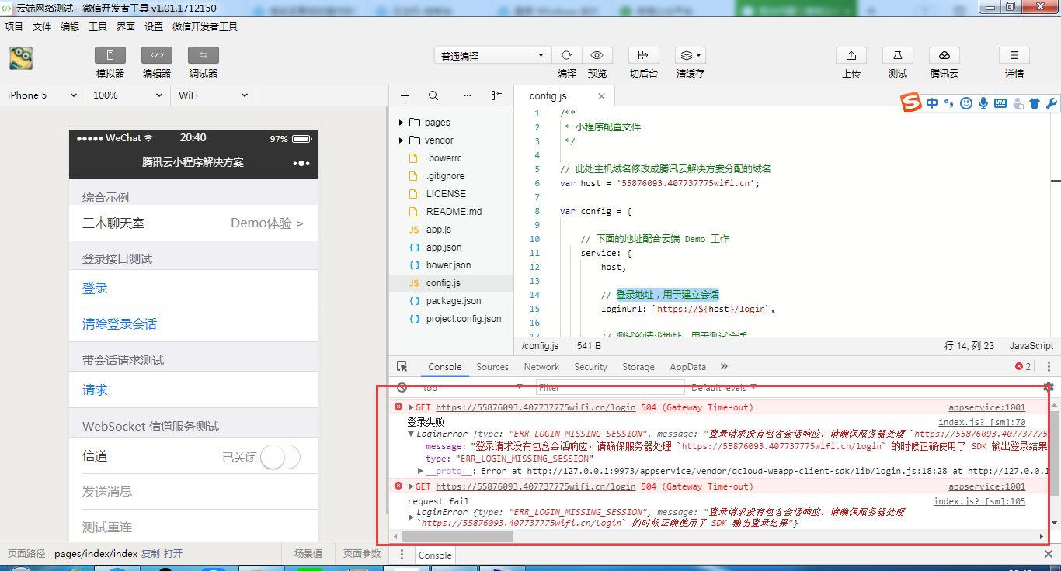This screenshot has height=571, width=1061.
Task: Click the compile refresh icon
Action: click(x=566, y=56)
